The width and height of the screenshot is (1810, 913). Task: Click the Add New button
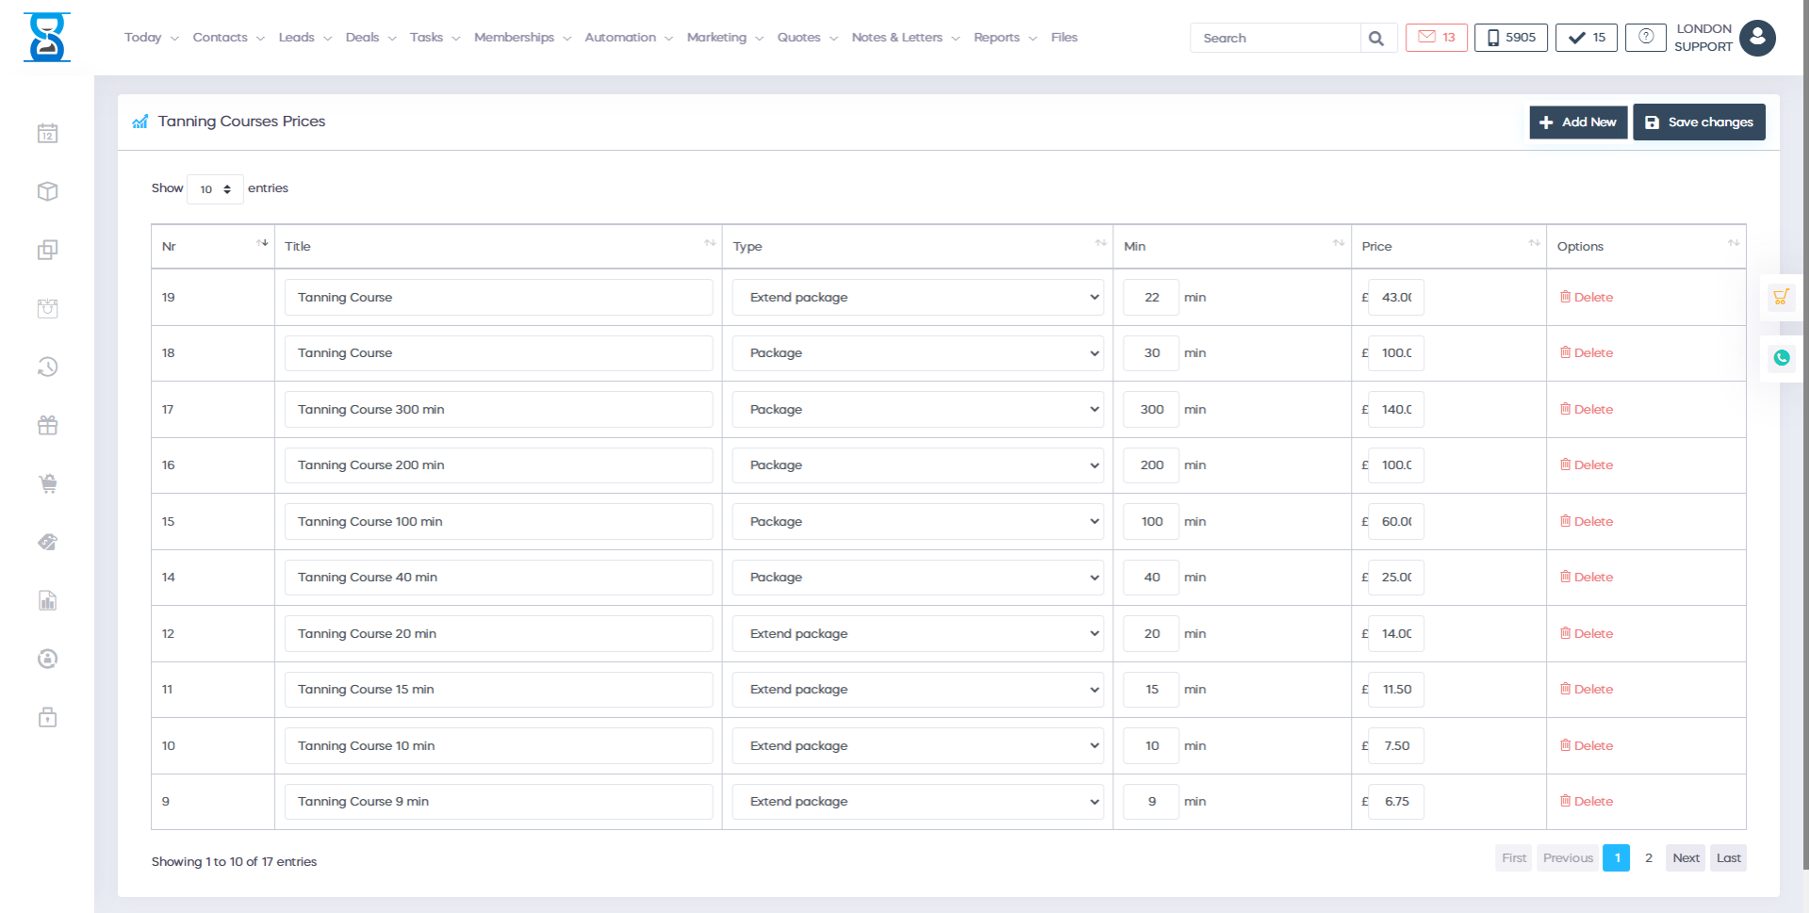coord(1577,122)
